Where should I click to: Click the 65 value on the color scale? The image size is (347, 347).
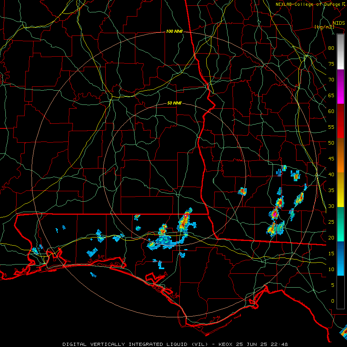point(331,96)
